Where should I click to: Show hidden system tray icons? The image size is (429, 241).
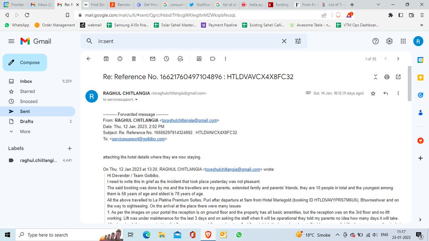click(x=337, y=235)
